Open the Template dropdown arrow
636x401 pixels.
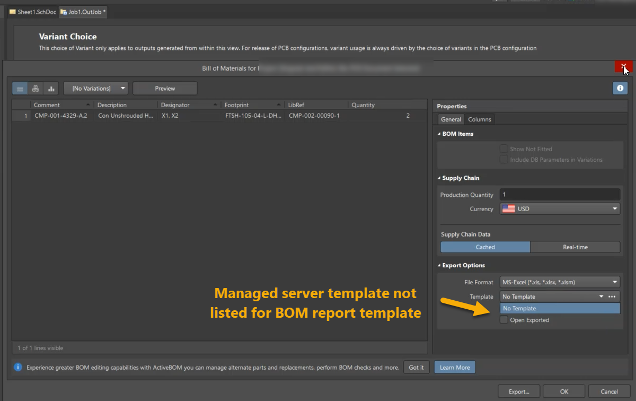[x=601, y=297]
